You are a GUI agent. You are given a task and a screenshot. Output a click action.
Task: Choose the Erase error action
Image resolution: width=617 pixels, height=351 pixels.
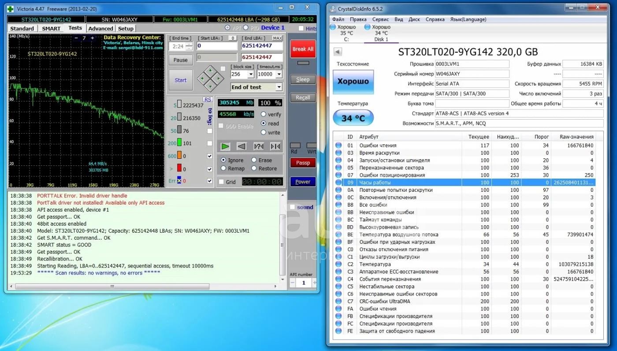pos(254,160)
